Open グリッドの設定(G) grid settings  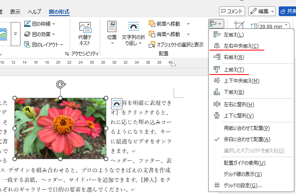(251, 185)
